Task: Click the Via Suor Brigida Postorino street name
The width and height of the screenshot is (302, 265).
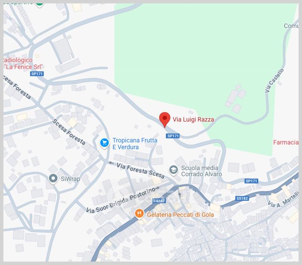Action: click(121, 201)
